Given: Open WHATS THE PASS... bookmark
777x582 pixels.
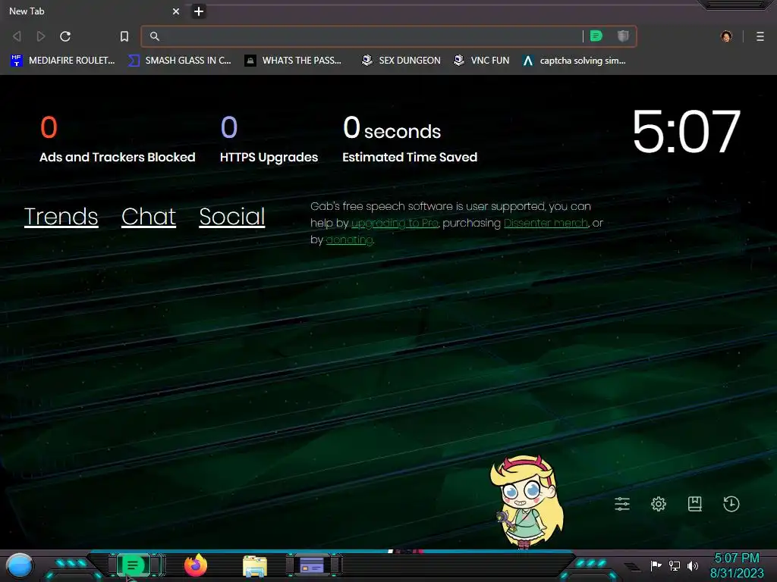Looking at the screenshot, I should click(x=294, y=61).
